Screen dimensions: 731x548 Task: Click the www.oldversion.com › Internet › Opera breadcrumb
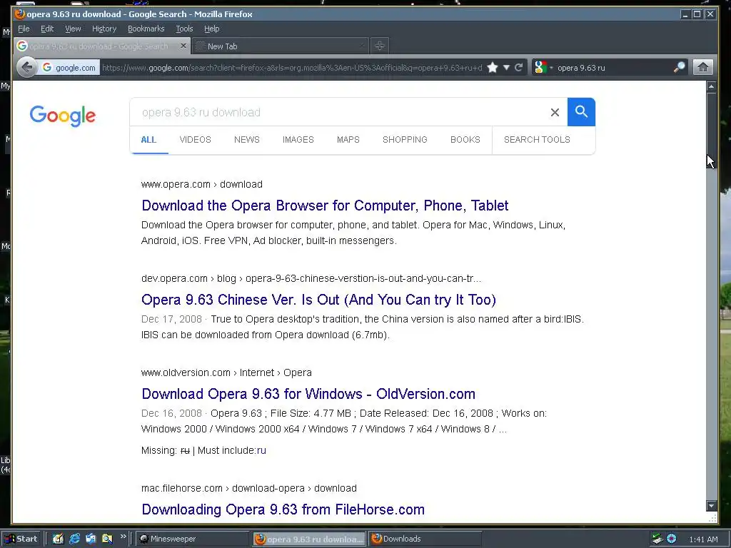pos(226,372)
